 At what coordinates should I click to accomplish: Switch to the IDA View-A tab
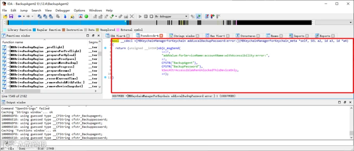118,36
